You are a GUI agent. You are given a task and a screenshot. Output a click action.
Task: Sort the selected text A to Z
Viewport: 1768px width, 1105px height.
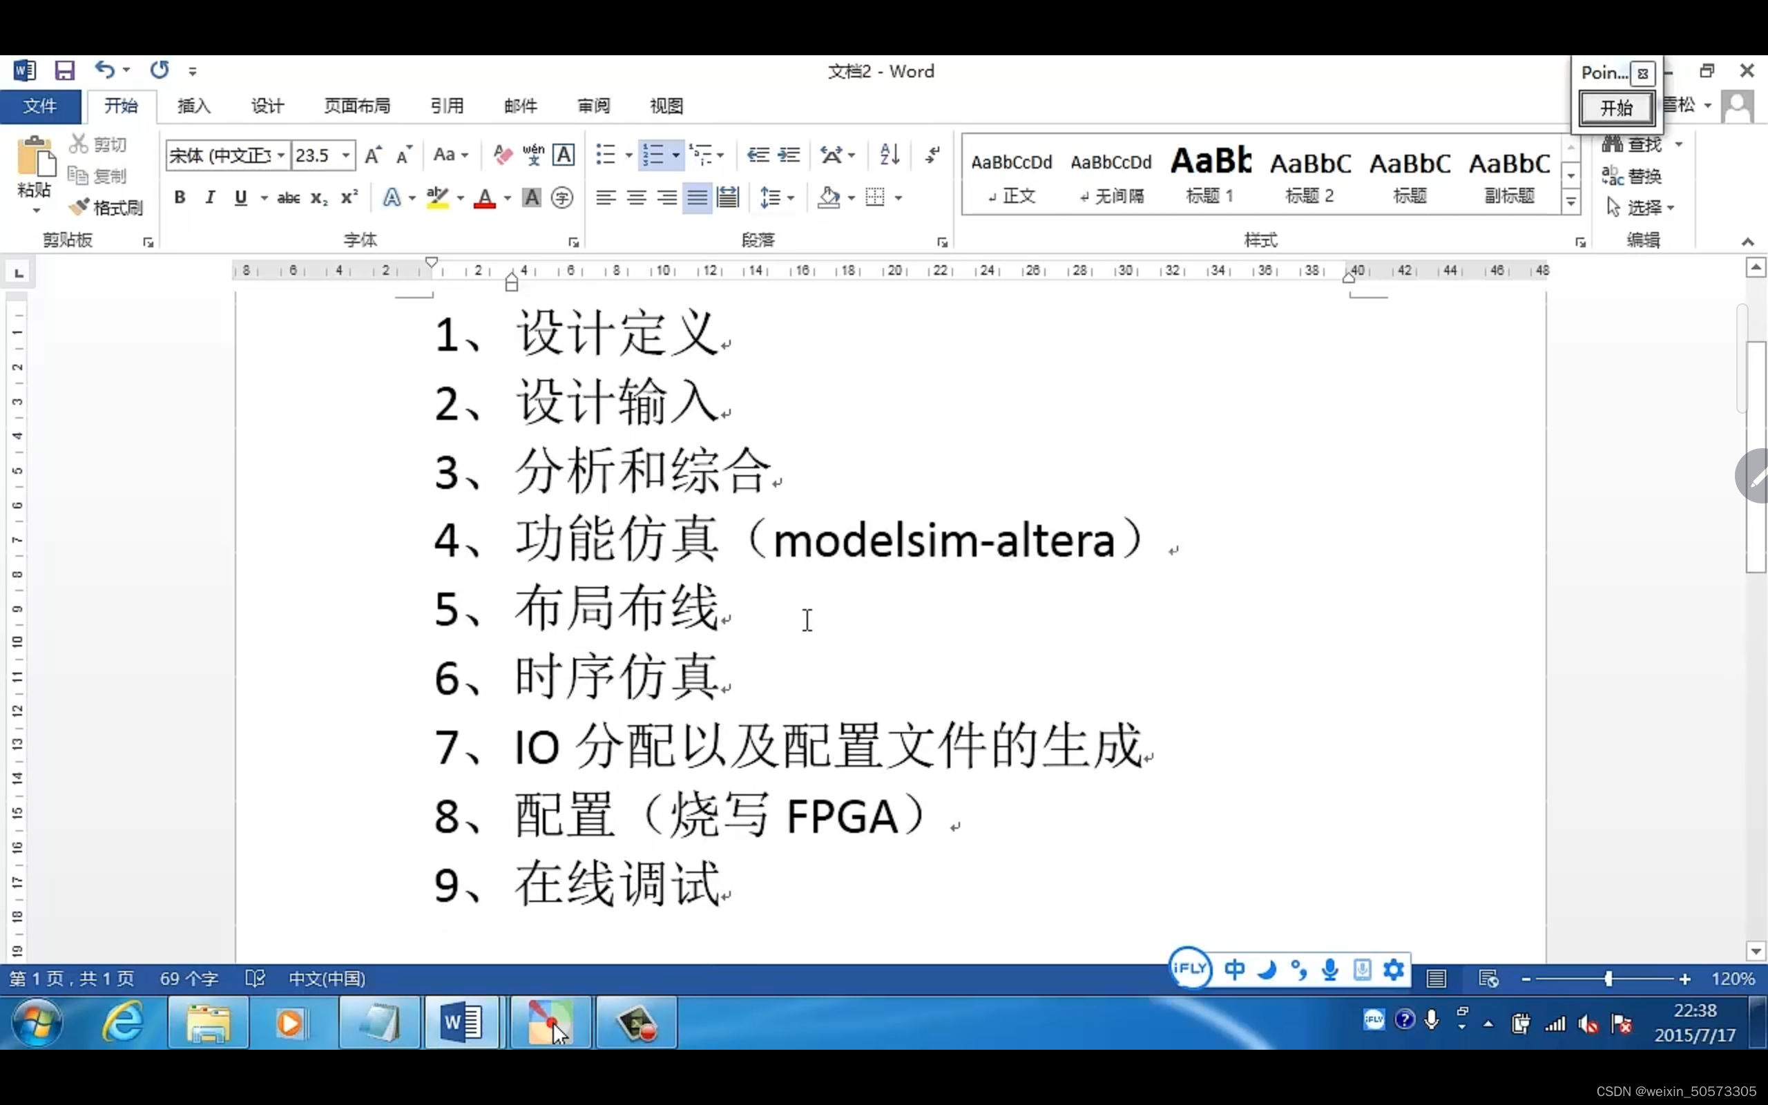[889, 155]
